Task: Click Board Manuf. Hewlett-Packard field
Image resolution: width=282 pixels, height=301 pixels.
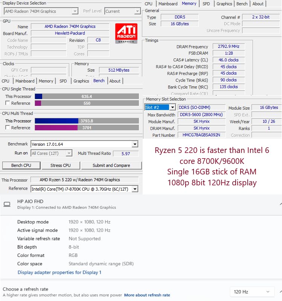Action: pyautogui.click(x=70, y=33)
